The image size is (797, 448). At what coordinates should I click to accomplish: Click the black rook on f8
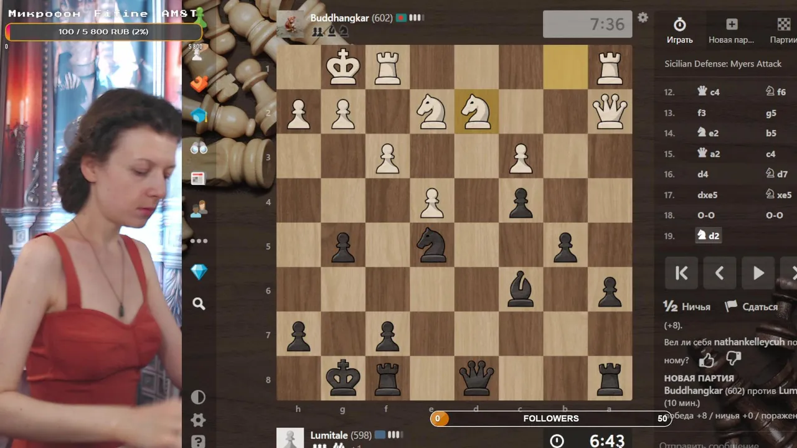(387, 378)
